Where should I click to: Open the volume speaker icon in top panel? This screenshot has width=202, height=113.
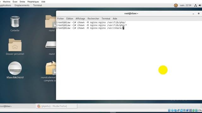pyautogui.click(x=200, y=5)
